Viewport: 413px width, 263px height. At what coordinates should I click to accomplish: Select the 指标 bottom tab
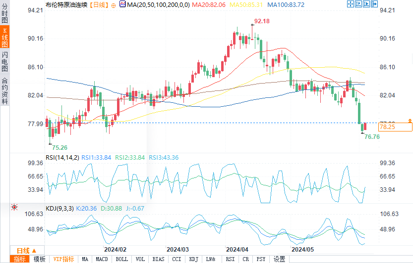tap(19, 259)
